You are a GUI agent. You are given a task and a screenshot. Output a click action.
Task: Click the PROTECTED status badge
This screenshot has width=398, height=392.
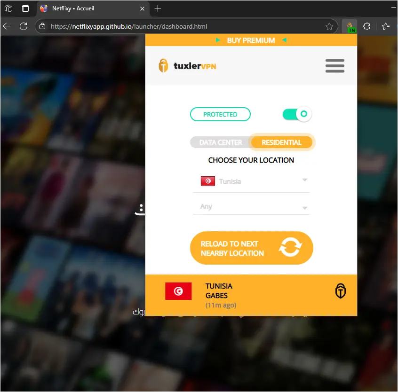point(220,114)
